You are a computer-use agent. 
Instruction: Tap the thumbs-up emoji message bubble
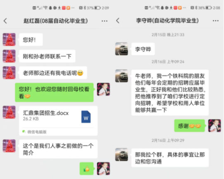coord(86,169)
